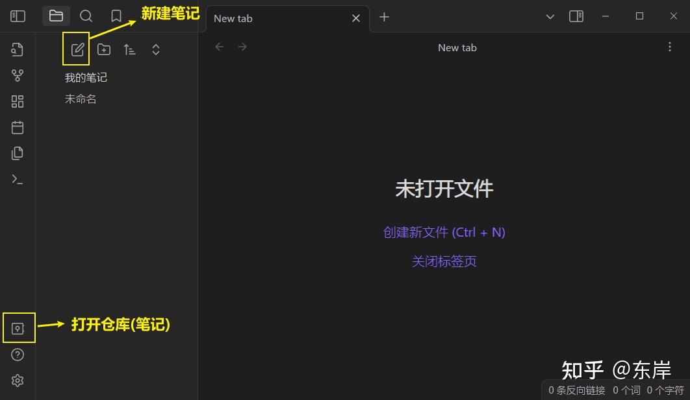Insert a template into the note
This screenshot has width=690, height=400.
(x=18, y=153)
